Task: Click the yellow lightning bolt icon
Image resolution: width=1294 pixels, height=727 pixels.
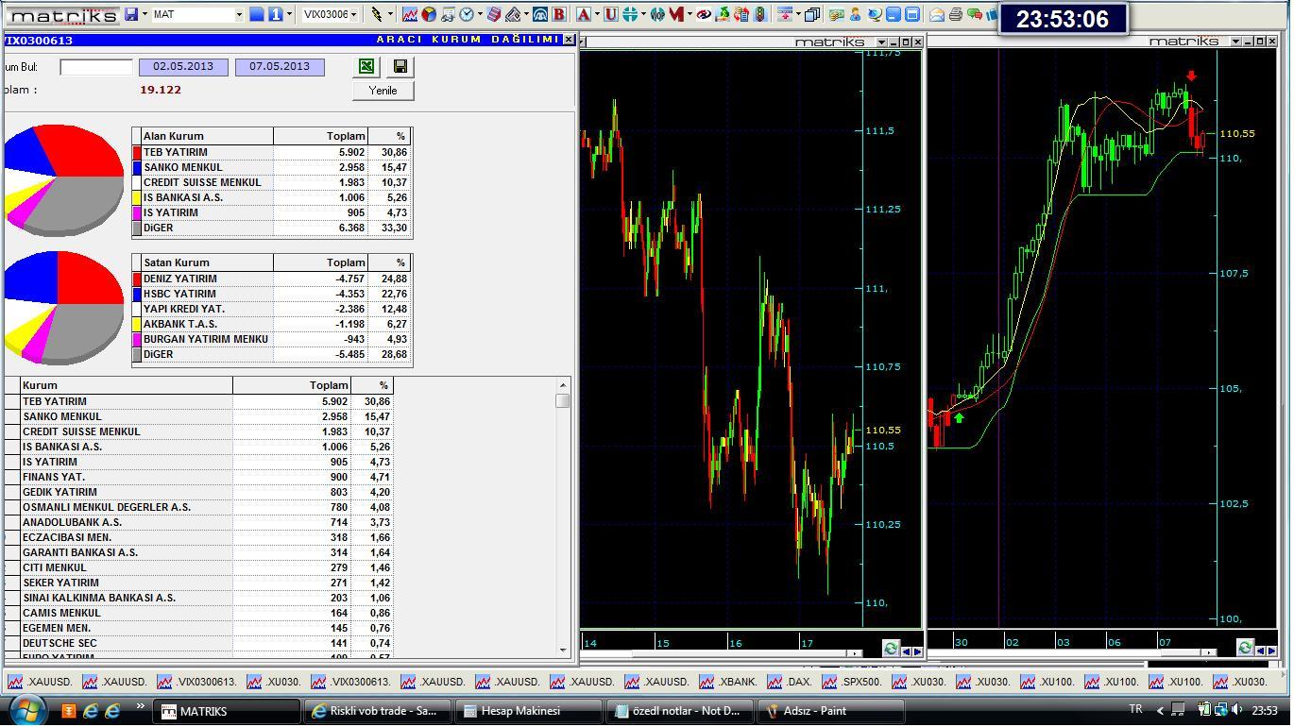Action: coord(377,14)
